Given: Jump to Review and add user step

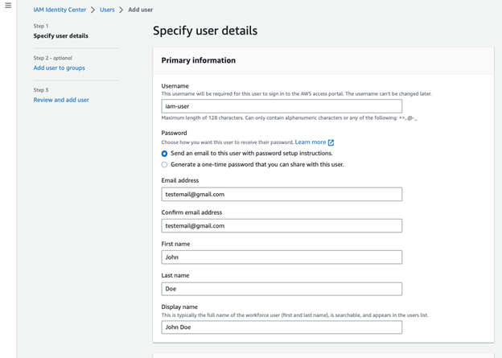Looking at the screenshot, I should [61, 100].
